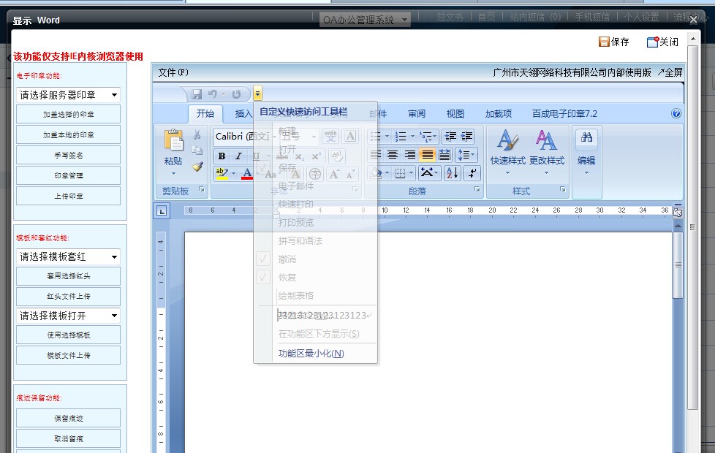Screen dimensions: 715x453
Task: Click the 手写签名 button
Action: pos(69,156)
